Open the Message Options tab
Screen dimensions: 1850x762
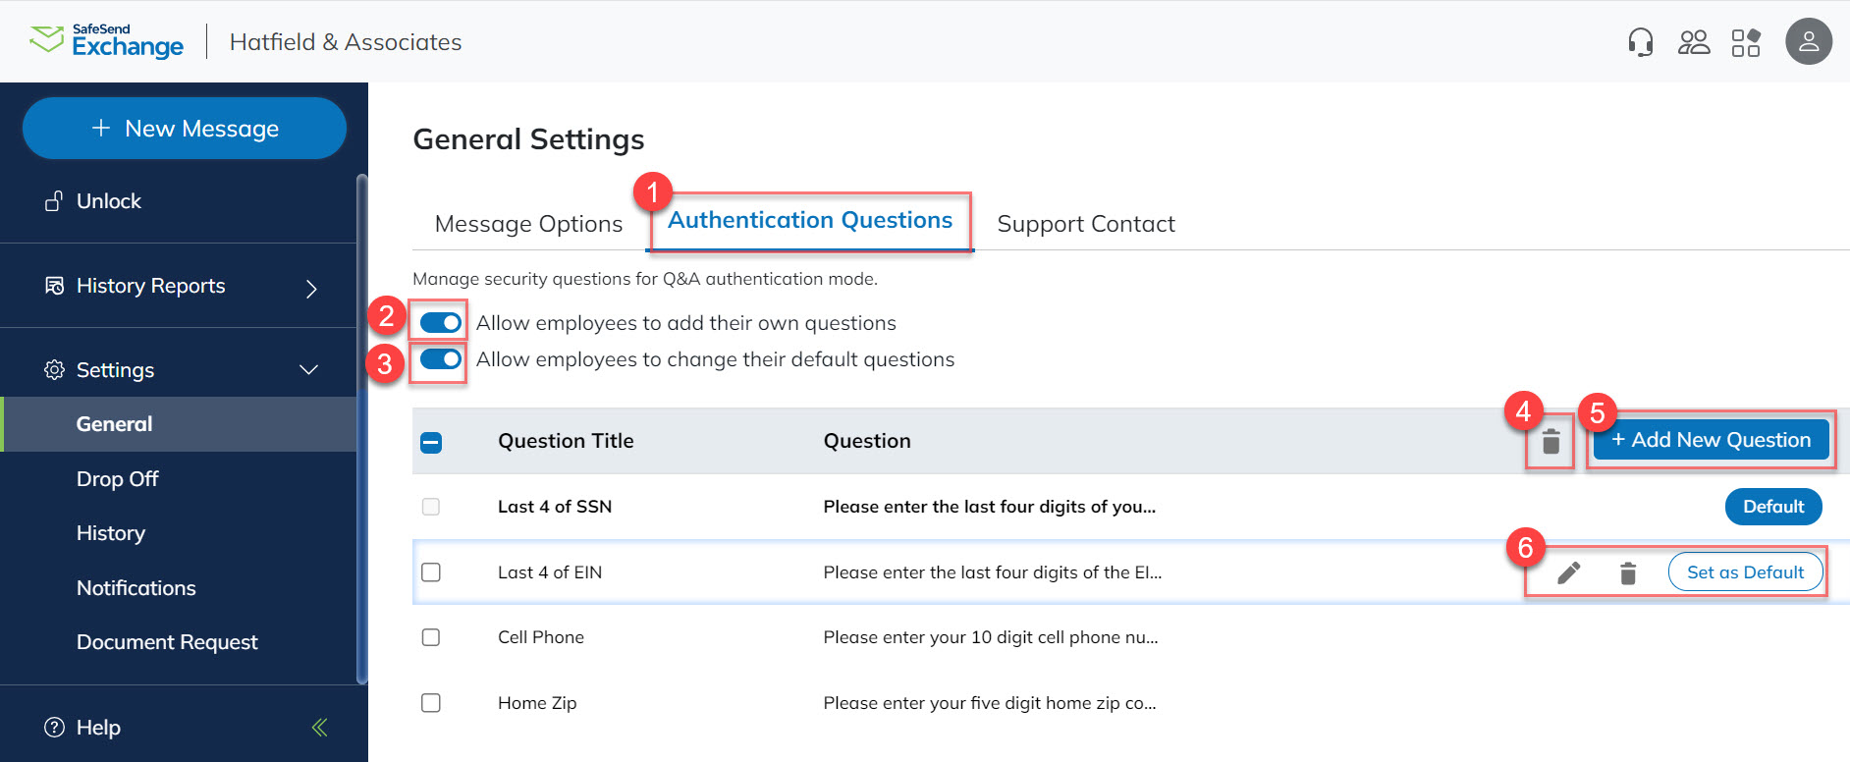point(528,224)
